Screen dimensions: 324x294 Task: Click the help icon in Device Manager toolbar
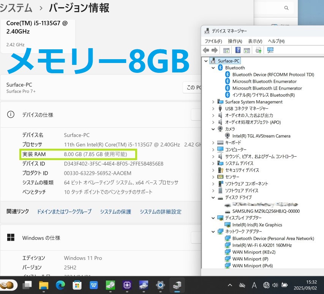point(238,50)
